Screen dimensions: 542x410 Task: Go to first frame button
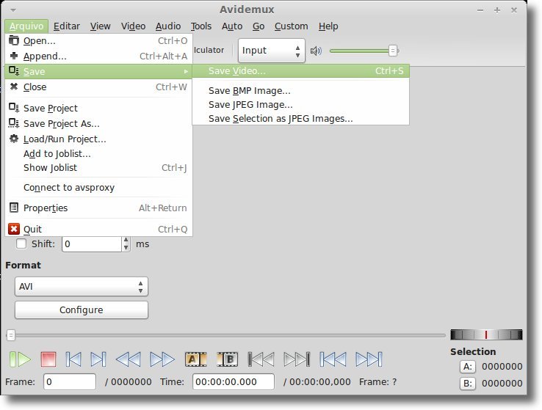tap(333, 359)
